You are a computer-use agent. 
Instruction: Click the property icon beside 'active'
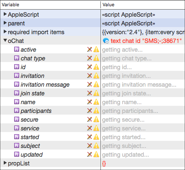click(x=17, y=49)
